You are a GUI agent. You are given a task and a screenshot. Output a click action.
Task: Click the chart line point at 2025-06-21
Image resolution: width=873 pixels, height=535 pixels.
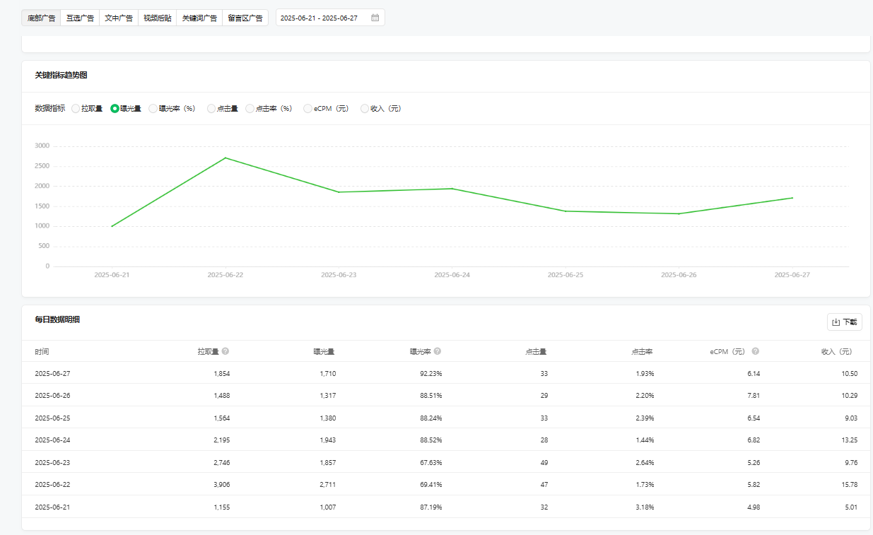coord(112,226)
